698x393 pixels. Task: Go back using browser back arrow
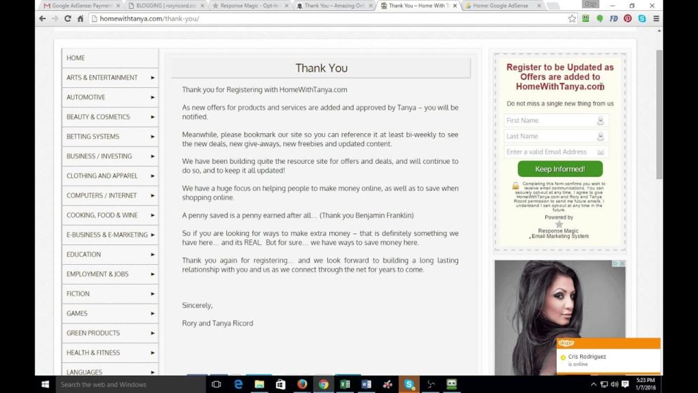pos(42,18)
